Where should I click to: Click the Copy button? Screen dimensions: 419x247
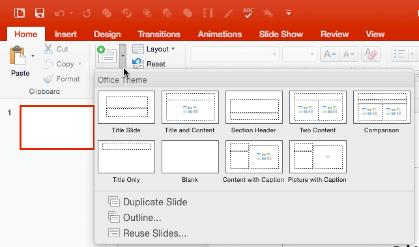(x=59, y=64)
